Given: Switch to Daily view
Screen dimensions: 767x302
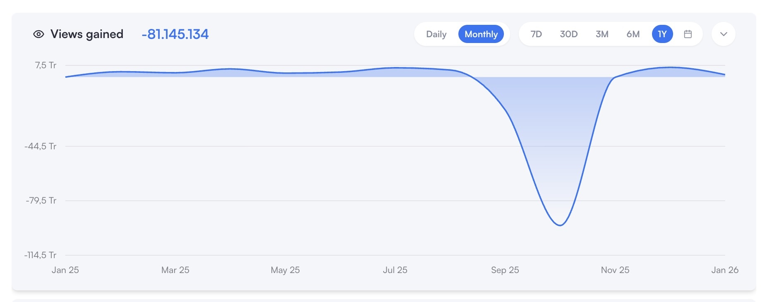Looking at the screenshot, I should 436,34.
